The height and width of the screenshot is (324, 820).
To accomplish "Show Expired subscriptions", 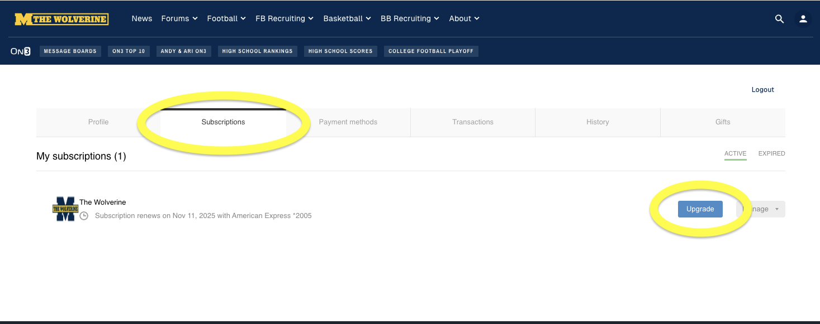I will (772, 154).
